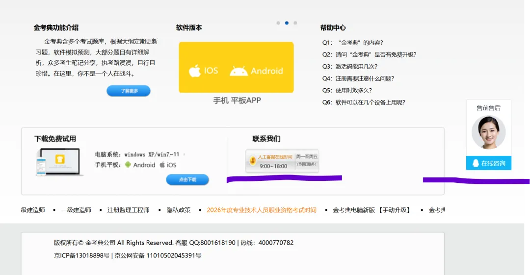Click the Apple iOS logo on yellow banner
The height and width of the screenshot is (275, 530).
[195, 71]
